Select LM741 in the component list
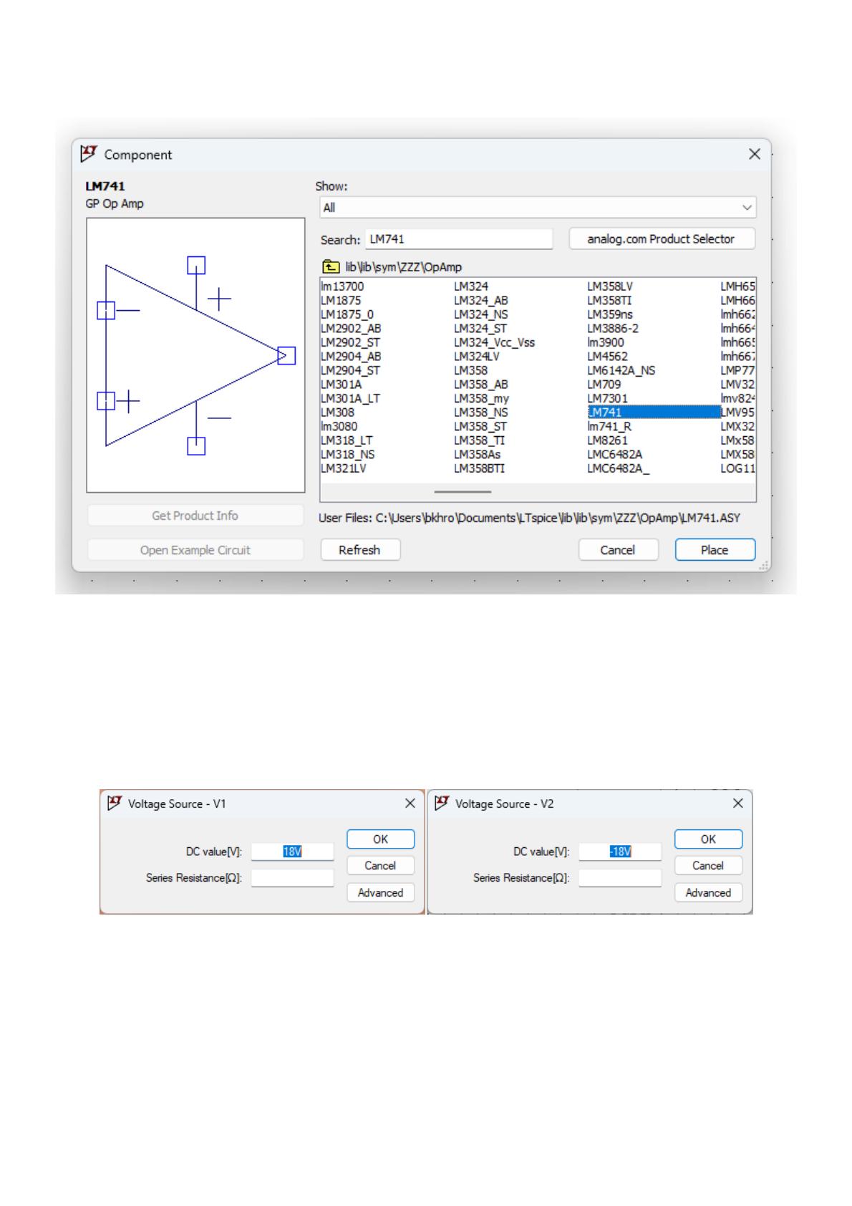The image size is (852, 1206). tap(606, 413)
